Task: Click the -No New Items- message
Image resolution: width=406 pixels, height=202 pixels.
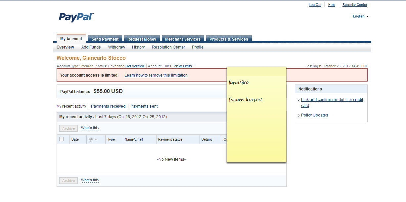Action: pyautogui.click(x=171, y=159)
